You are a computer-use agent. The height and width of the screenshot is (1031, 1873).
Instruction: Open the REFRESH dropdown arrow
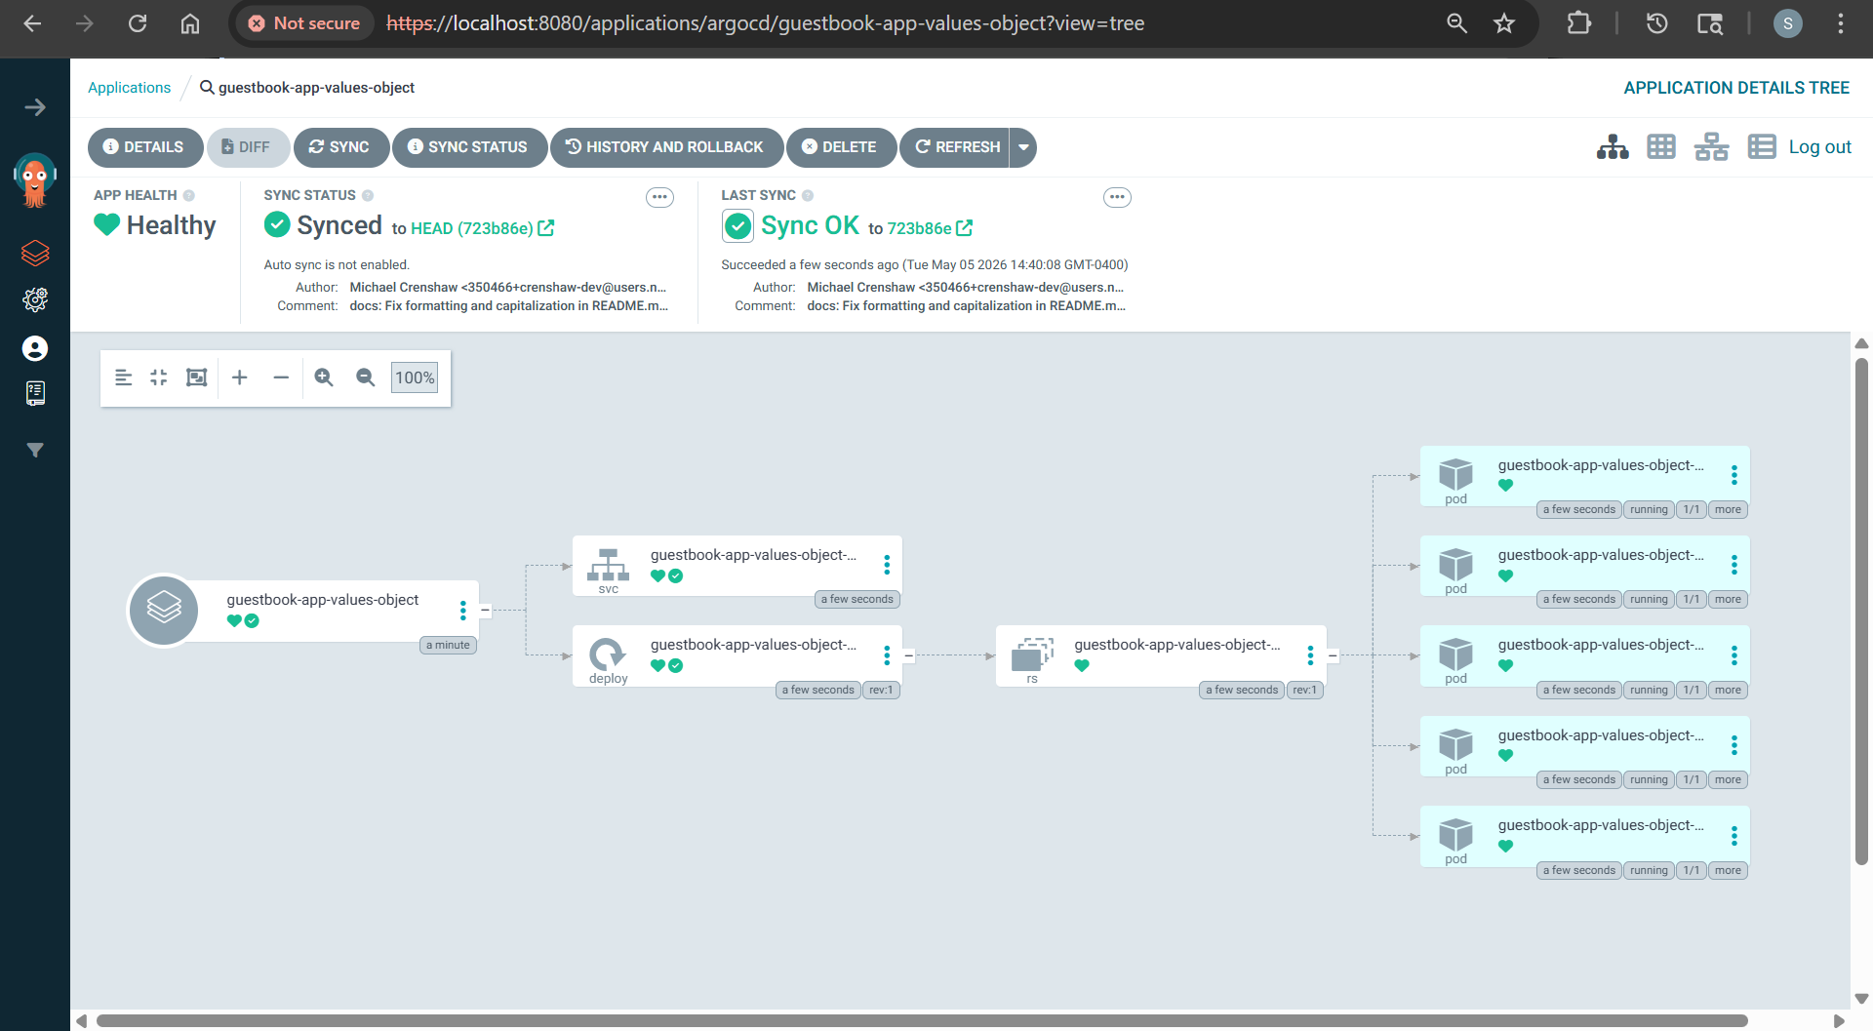1023,147
